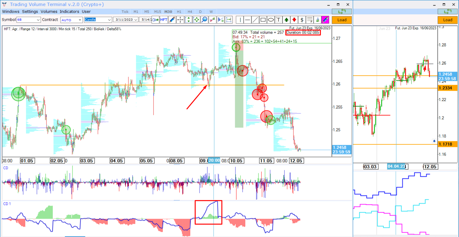The image size is (459, 237).
Task: Click Load in the main window
Action: [342, 20]
